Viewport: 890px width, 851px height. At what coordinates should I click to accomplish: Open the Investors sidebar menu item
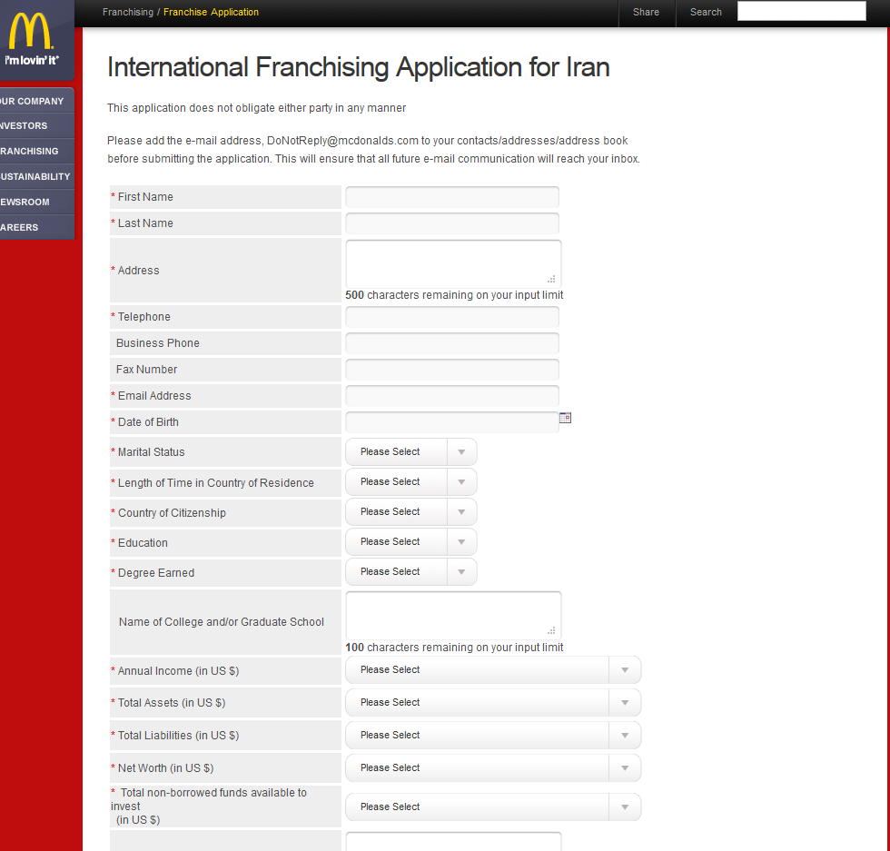click(x=37, y=126)
